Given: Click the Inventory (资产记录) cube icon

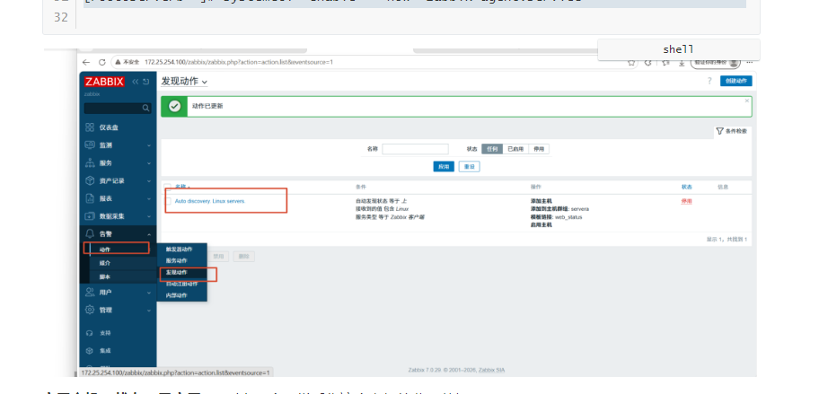Looking at the screenshot, I should [90, 180].
